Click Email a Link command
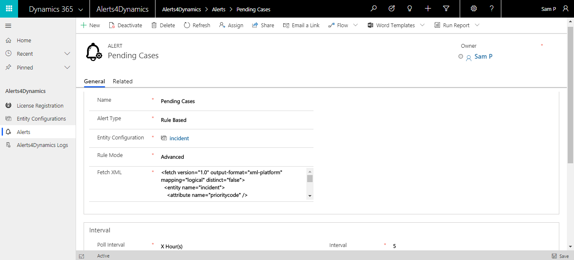Viewport: 574px width, 260px height. click(x=301, y=25)
